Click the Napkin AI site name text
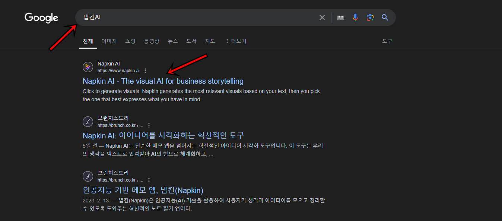502x221 pixels. 109,64
